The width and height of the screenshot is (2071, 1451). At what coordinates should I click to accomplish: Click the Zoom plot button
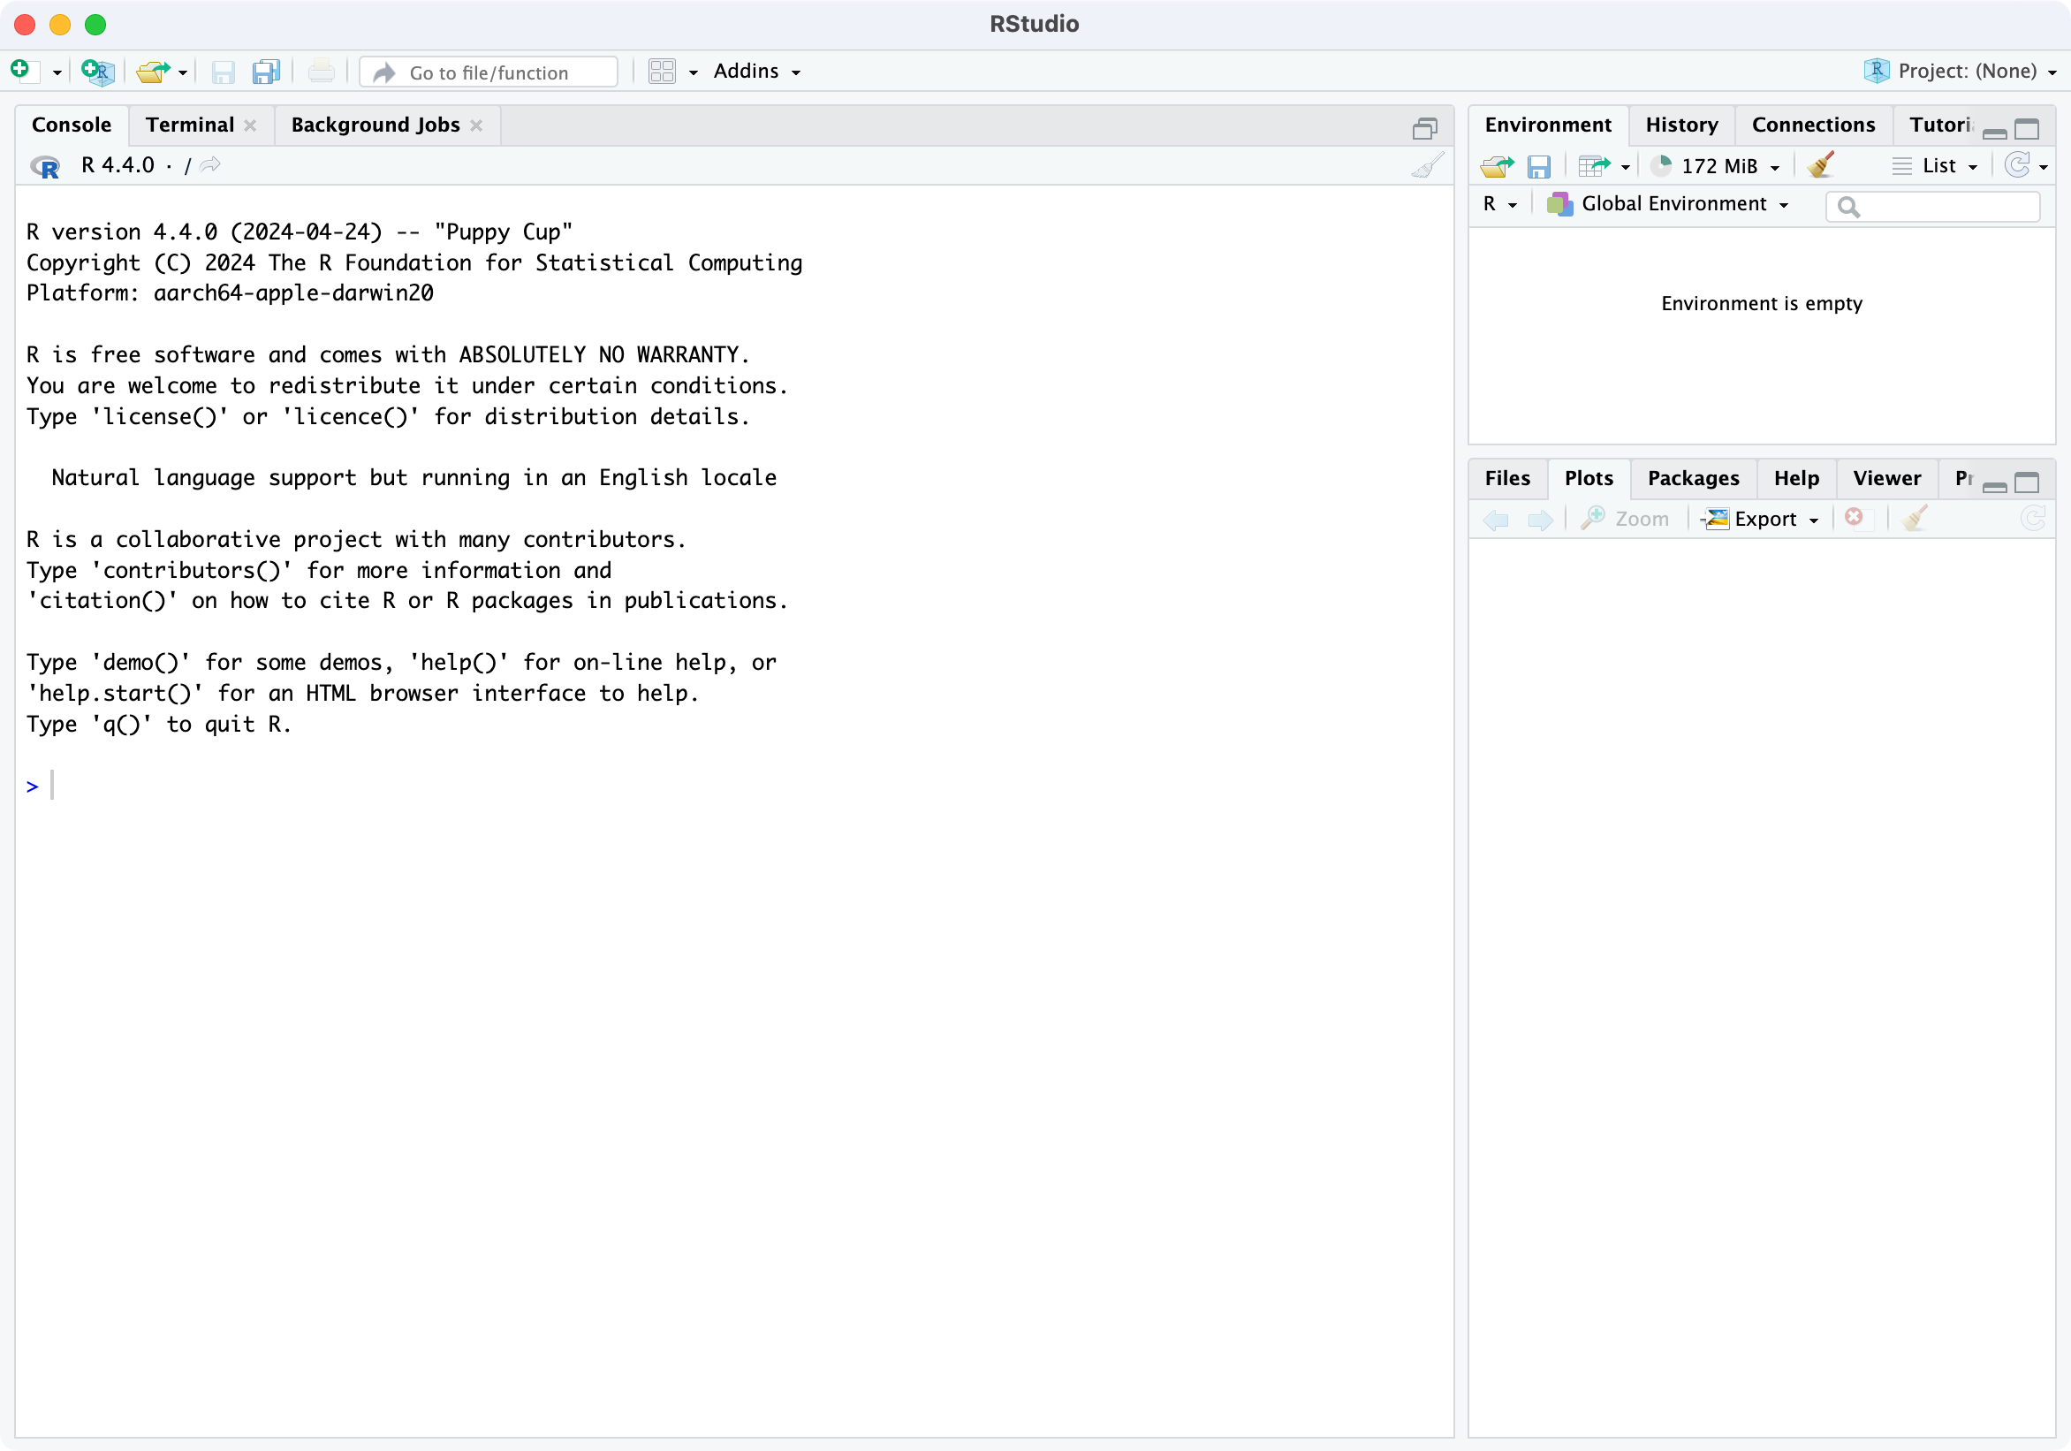[x=1626, y=519]
